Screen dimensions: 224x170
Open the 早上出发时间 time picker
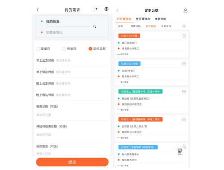tap(72, 60)
